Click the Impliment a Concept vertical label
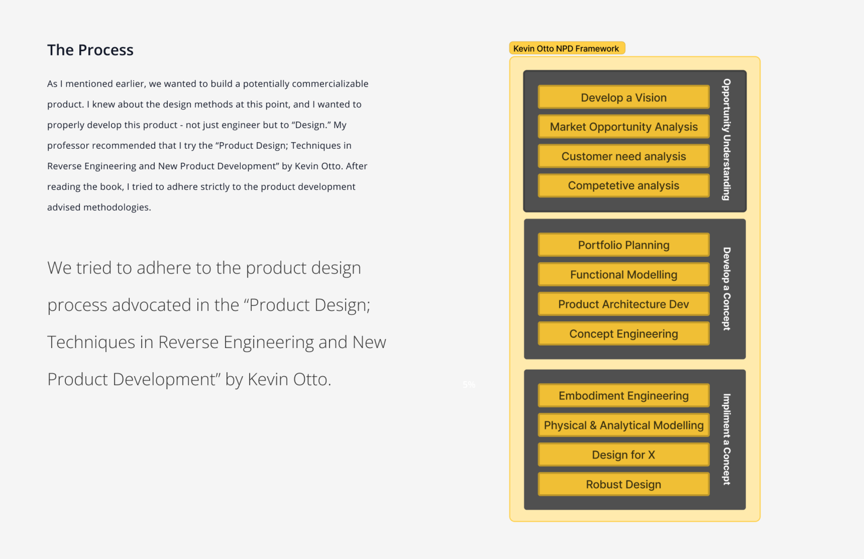This screenshot has height=559, width=864. tap(726, 439)
